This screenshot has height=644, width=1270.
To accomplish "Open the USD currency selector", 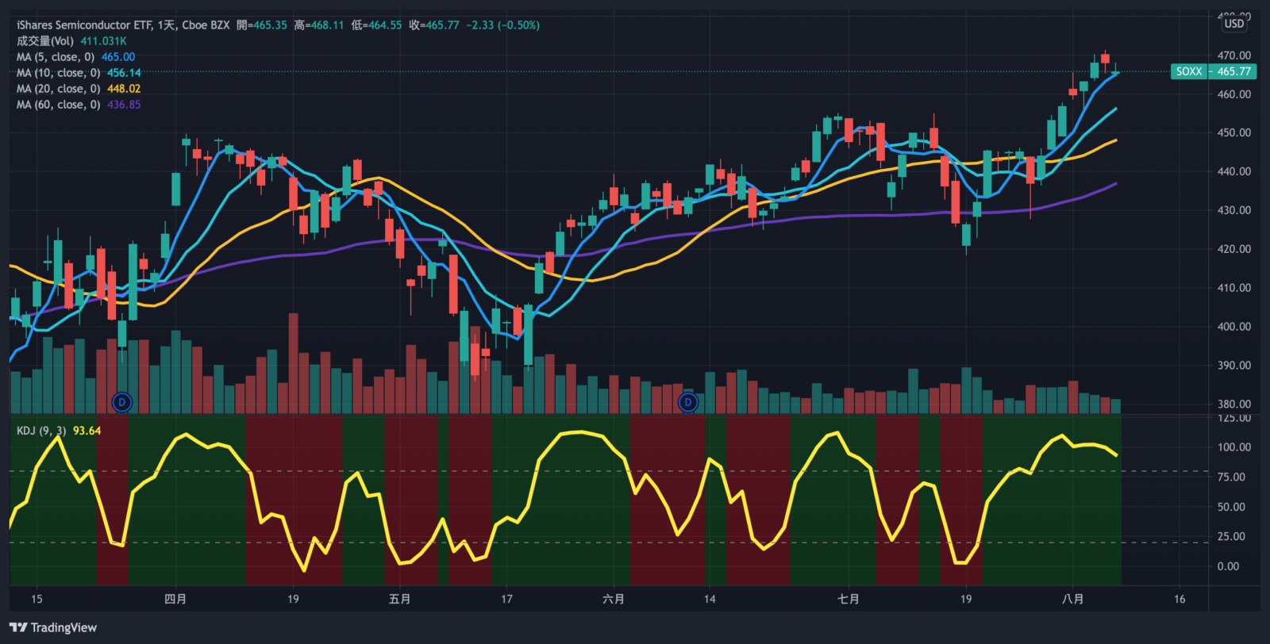I will [1233, 24].
